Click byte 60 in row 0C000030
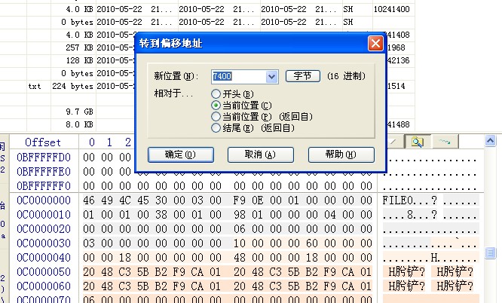This screenshot has height=303, width=502. (312, 243)
